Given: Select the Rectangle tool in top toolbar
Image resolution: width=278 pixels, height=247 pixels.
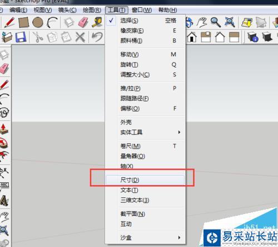Looking at the screenshot, I should click(x=24, y=22).
